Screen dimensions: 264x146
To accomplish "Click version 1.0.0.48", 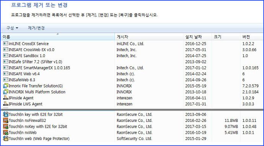I will (249, 126).
